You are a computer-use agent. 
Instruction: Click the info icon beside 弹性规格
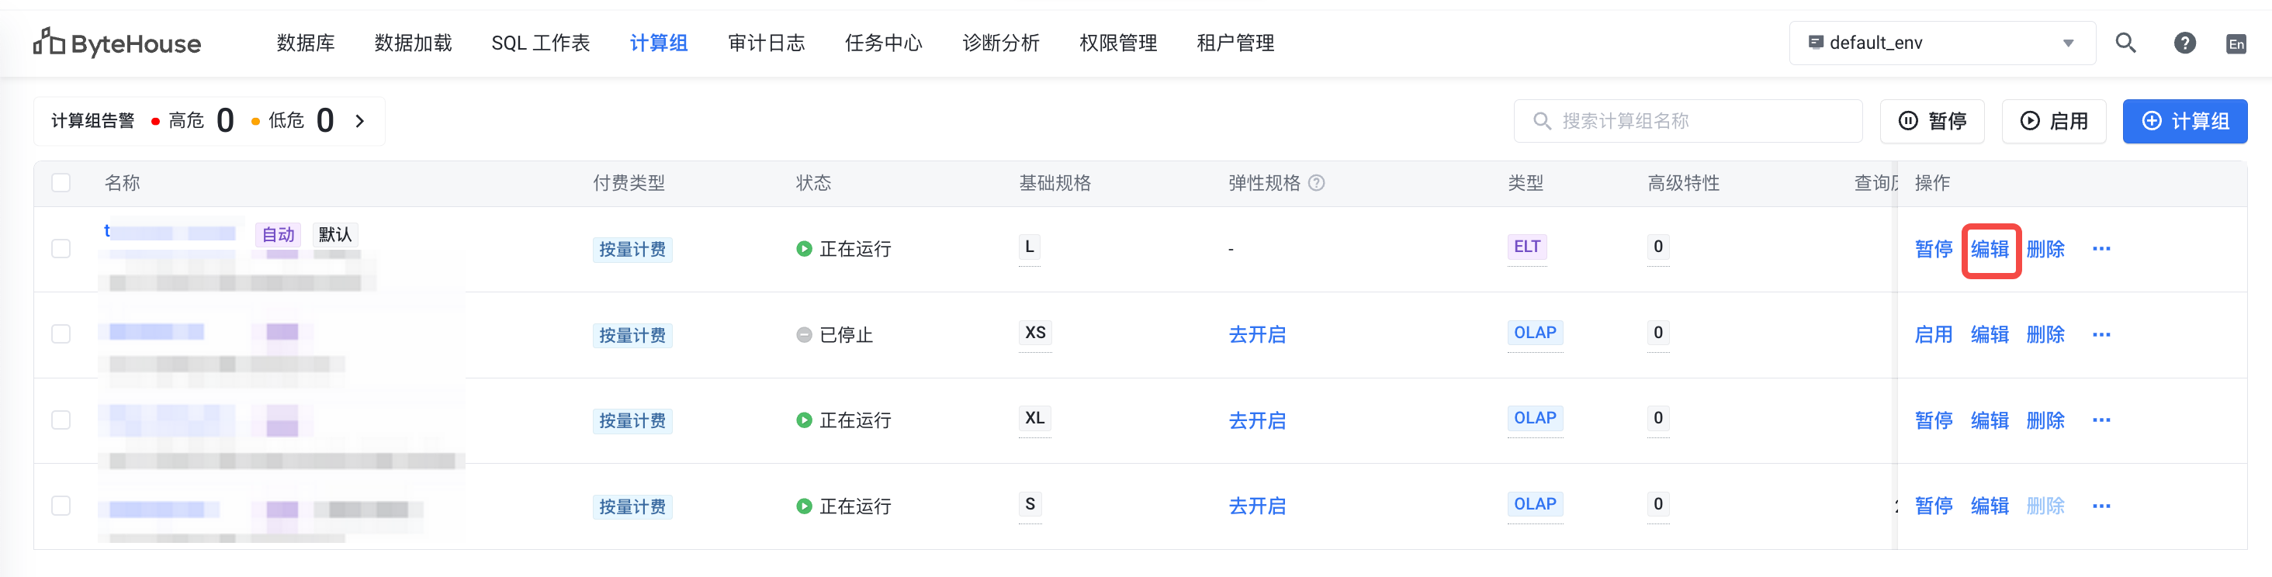pos(1316,182)
